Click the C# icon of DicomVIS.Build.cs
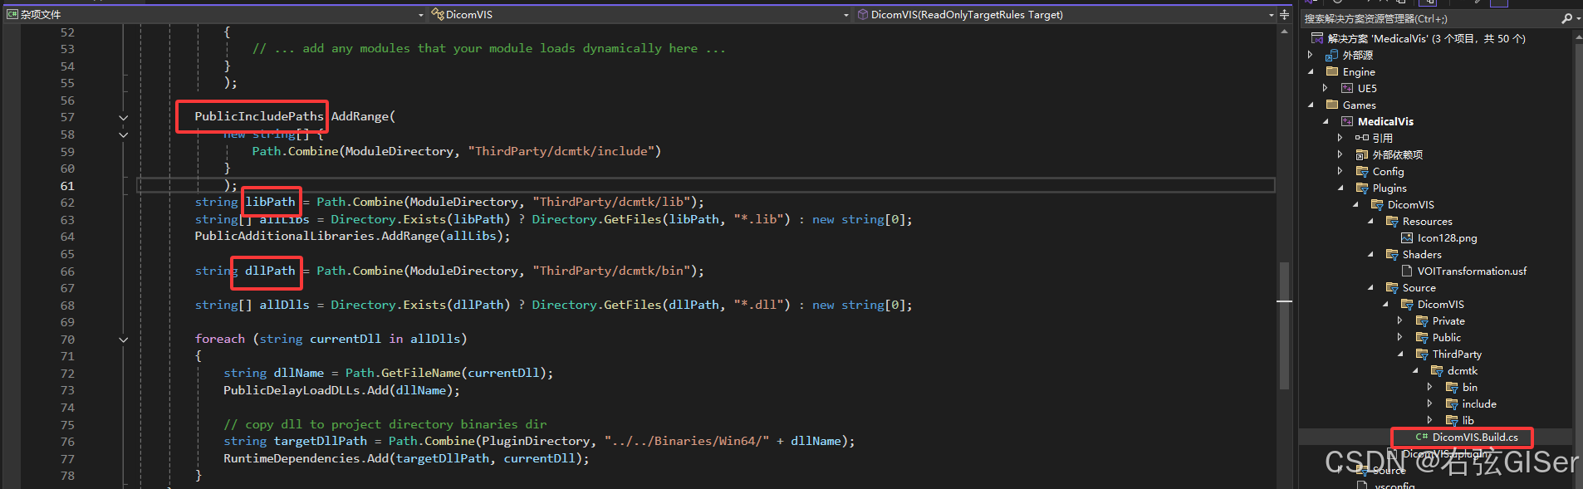Viewport: 1583px width, 489px height. click(1421, 437)
